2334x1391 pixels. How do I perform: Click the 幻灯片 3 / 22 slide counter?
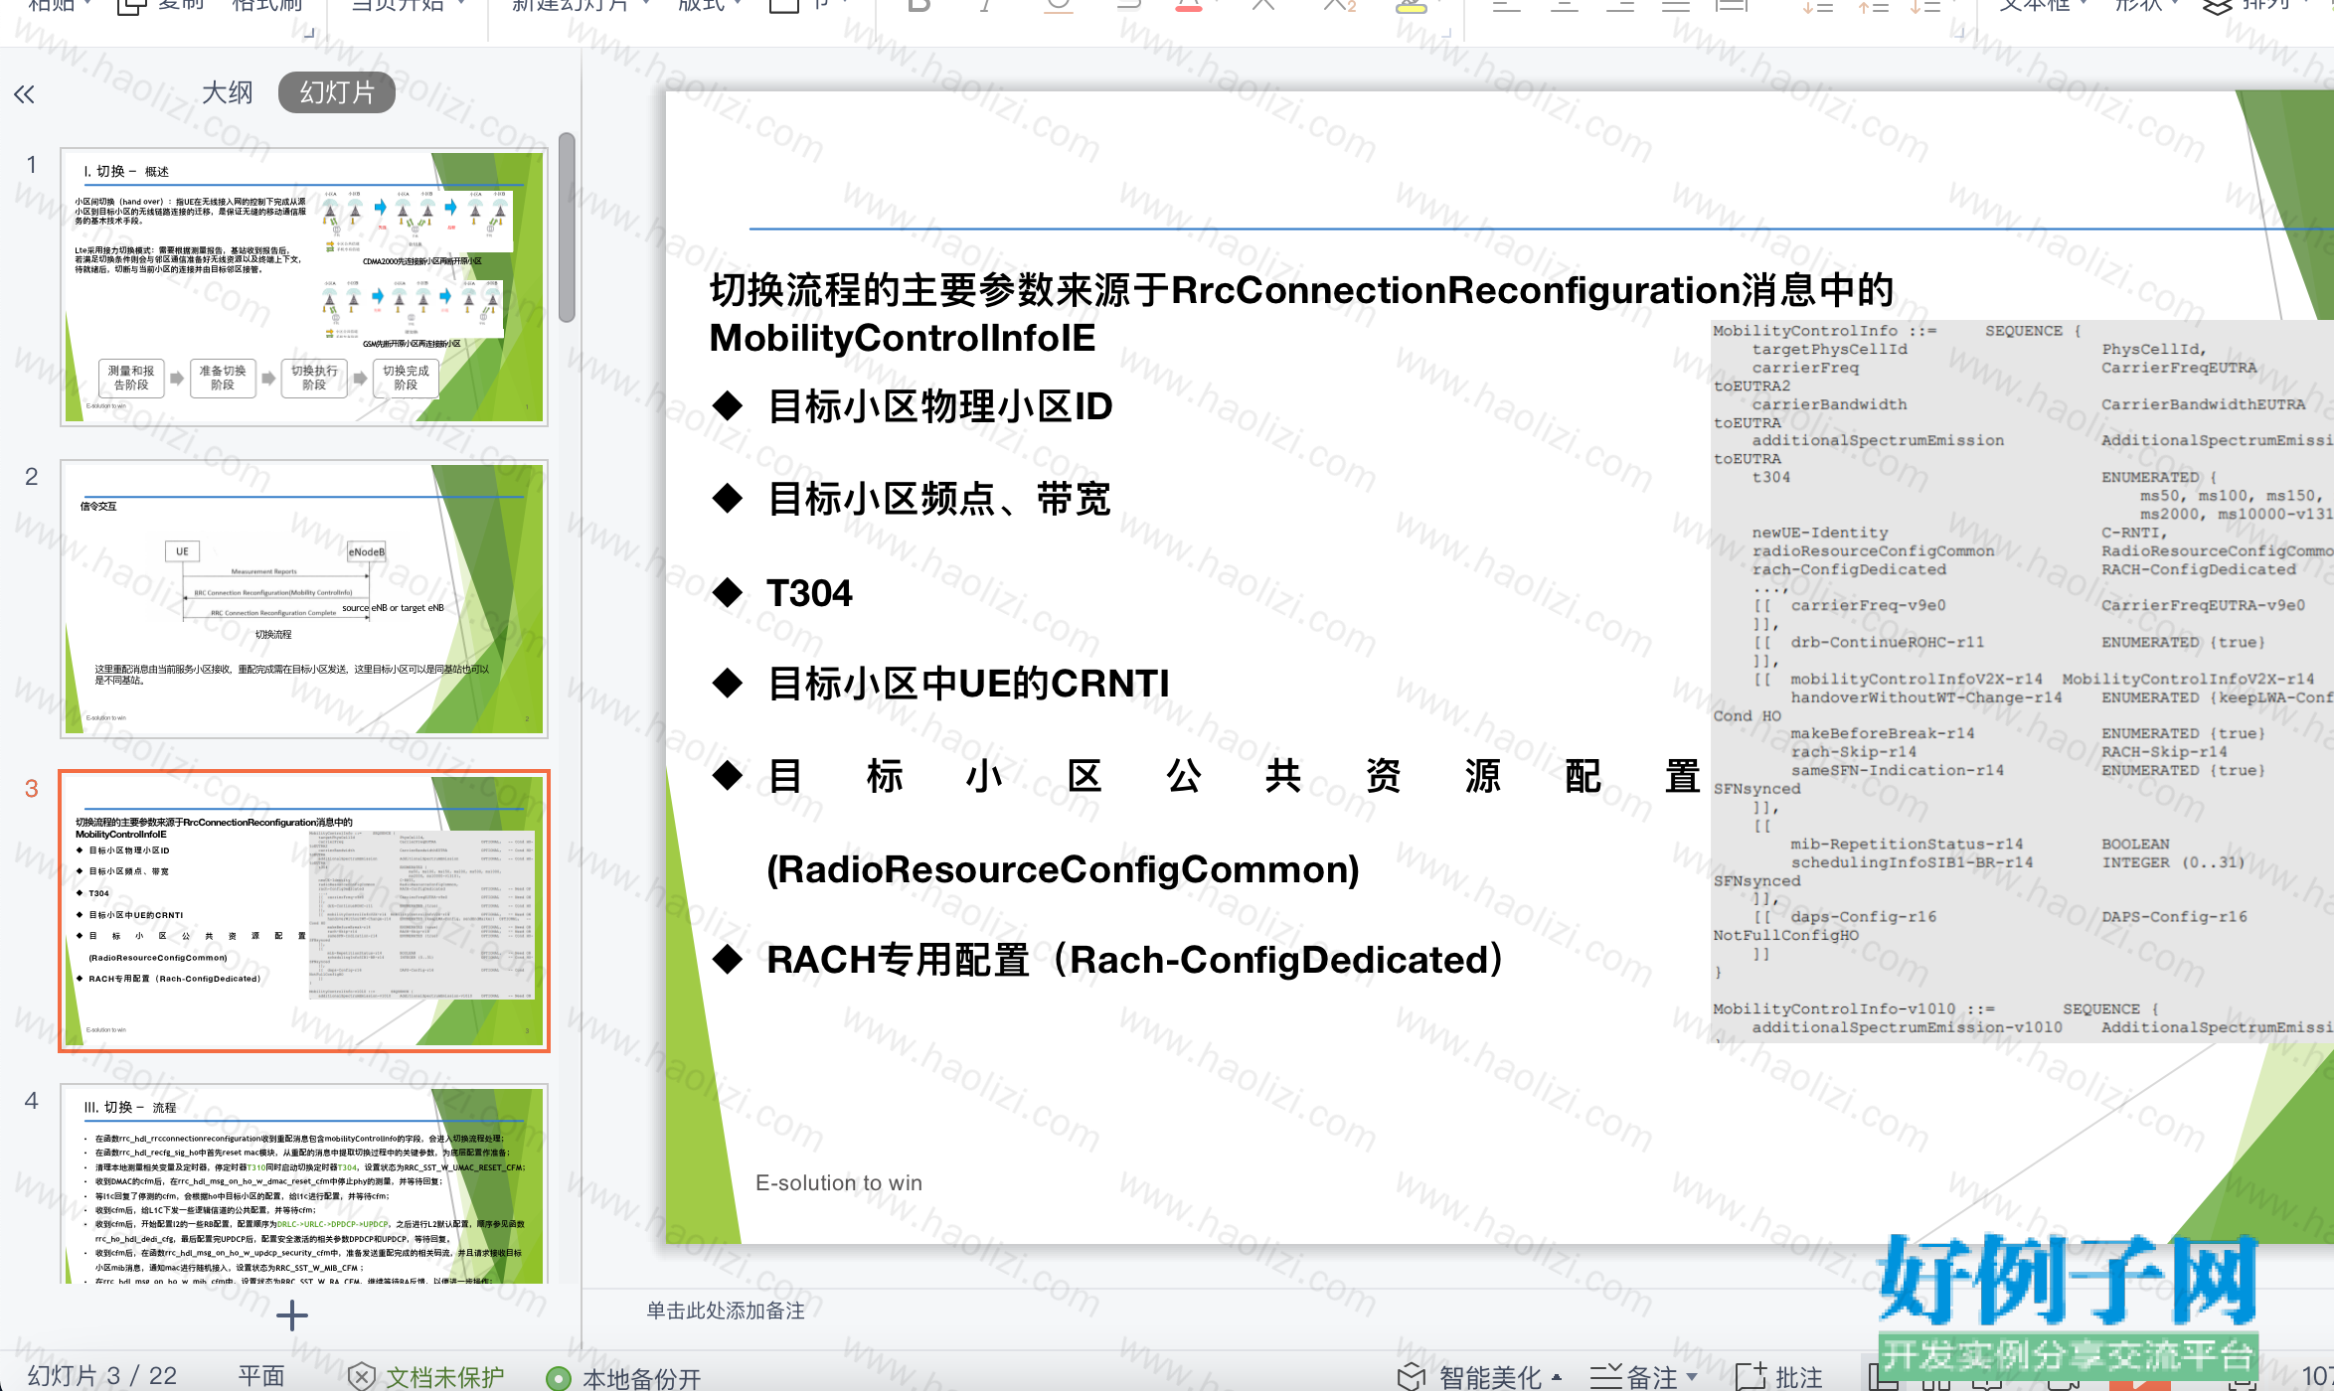[x=102, y=1376]
